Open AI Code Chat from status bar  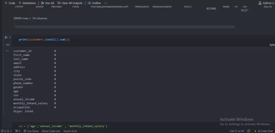pos(264,131)
